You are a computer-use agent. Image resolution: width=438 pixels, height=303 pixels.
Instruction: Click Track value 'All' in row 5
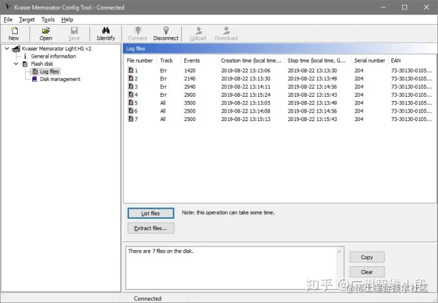(163, 103)
